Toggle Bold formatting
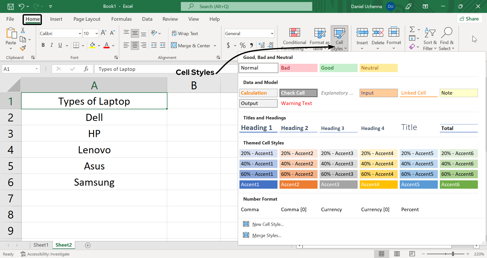This screenshot has height=258, width=487. (x=43, y=45)
